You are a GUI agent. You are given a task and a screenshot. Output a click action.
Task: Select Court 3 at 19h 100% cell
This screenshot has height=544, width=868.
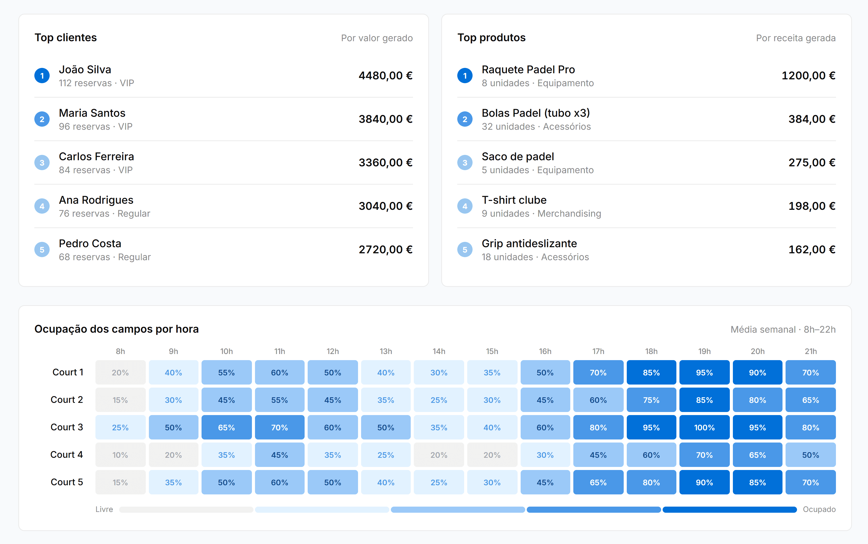(704, 428)
